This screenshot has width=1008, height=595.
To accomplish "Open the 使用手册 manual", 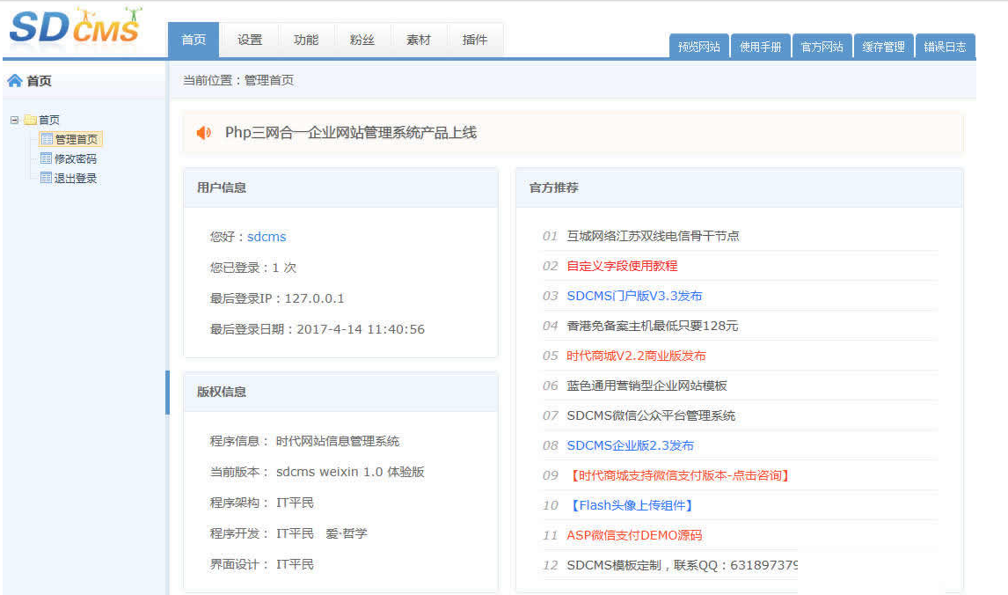I will tap(760, 45).
